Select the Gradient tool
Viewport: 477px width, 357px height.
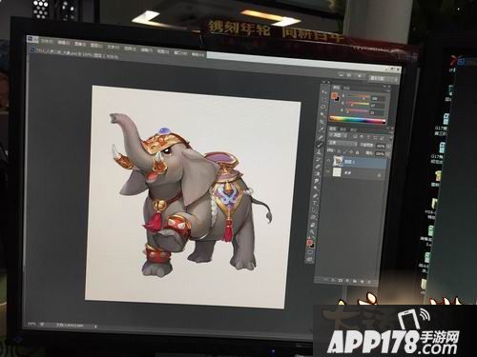tap(317, 173)
